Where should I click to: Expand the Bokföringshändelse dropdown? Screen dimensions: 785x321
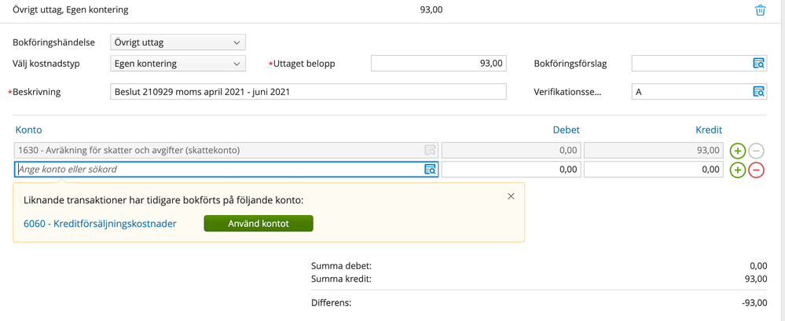[178, 42]
